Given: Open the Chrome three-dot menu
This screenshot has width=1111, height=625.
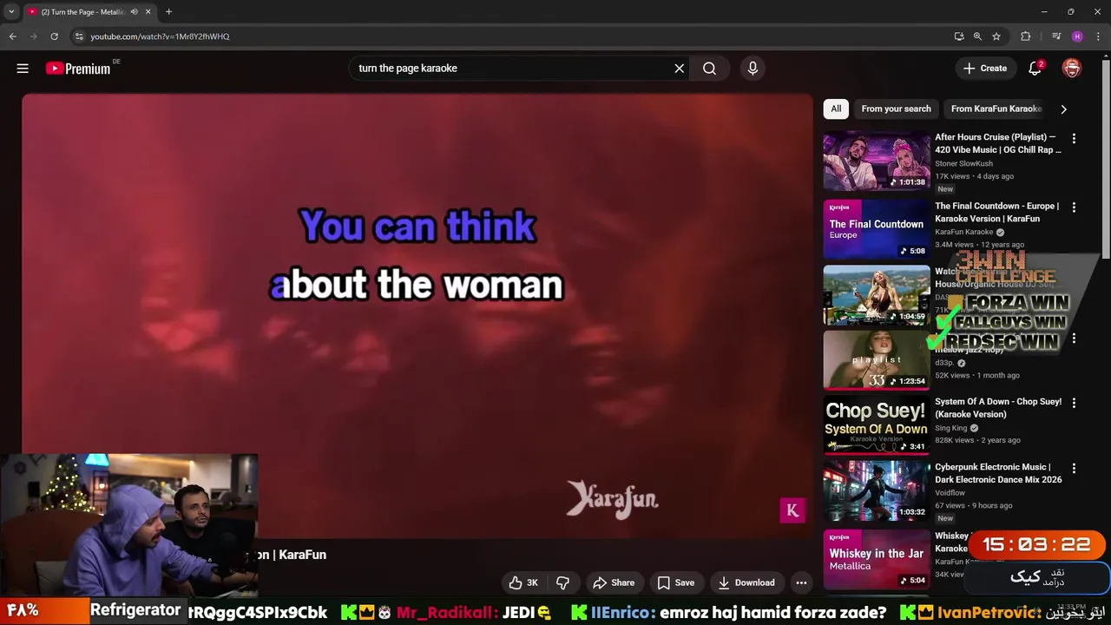Looking at the screenshot, I should 1097,36.
